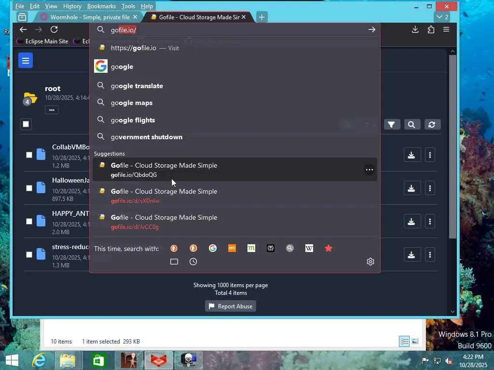Download the HalloweenJa file
The image size is (494, 370).
click(x=412, y=188)
